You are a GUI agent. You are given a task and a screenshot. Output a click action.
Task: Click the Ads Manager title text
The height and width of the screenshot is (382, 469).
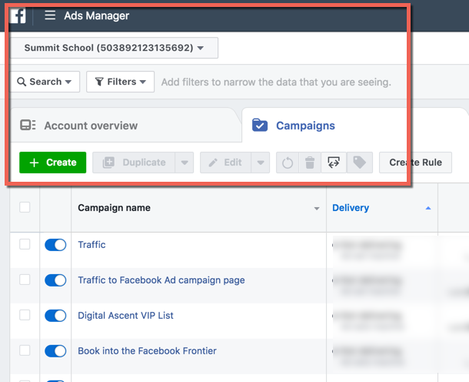(x=97, y=15)
